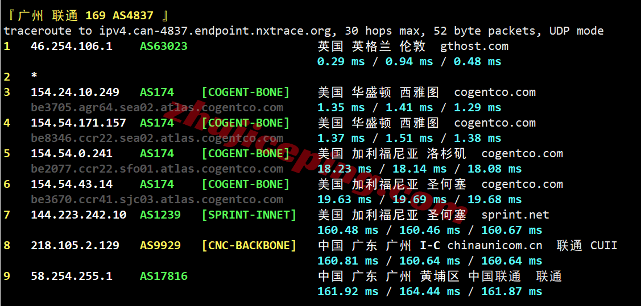Click latency '160.81 ms / 160.64 ms / 160.64 ms'
This screenshot has height=306, width=641.
pyautogui.click(x=429, y=261)
